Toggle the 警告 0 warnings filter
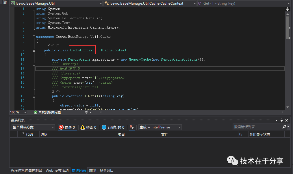This screenshot has height=174, width=293. 88,127
